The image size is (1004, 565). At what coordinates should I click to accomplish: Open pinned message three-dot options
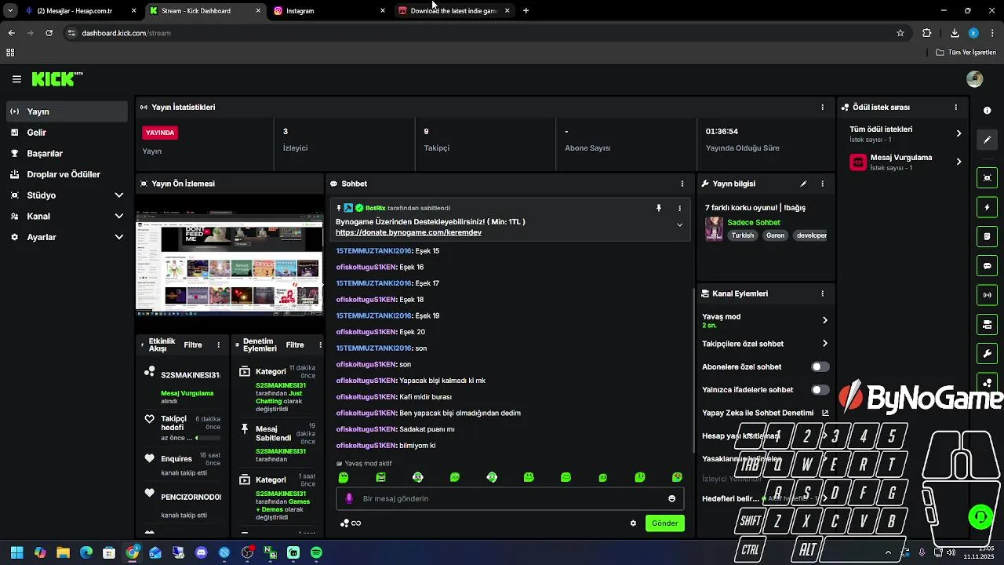(x=679, y=208)
